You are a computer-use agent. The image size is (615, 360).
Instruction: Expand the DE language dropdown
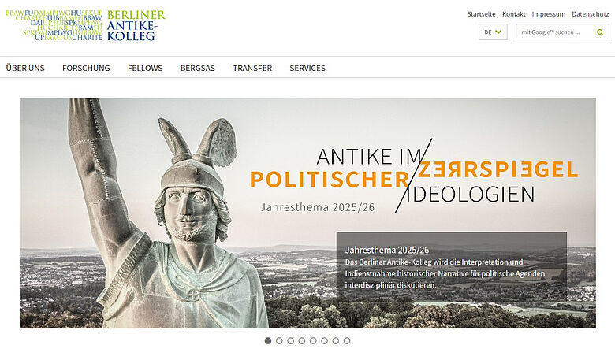493,32
